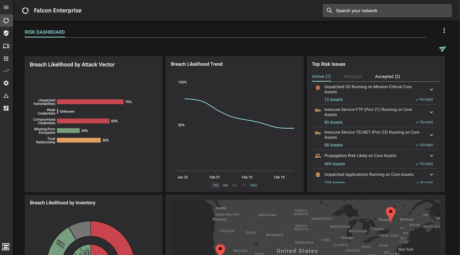
Task: Click people icon beside Propagation Risk
Action: click(x=318, y=156)
